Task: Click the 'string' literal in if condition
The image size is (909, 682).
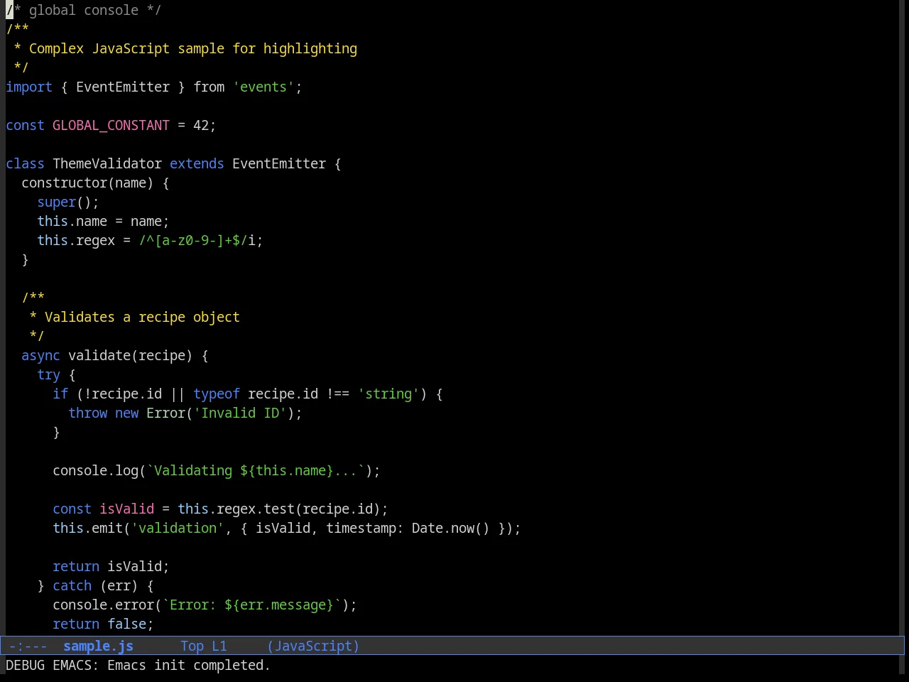Action: pyautogui.click(x=388, y=394)
